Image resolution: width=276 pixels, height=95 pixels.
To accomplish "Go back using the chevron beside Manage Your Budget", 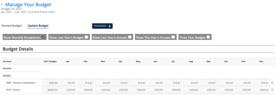I will tap(2, 5).
